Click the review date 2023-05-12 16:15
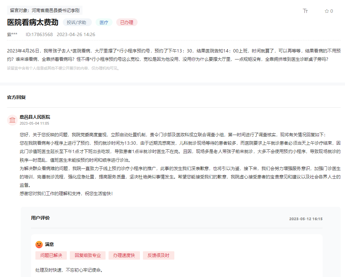Viewport: 345px width, 277px height. pyautogui.click(x=306, y=219)
